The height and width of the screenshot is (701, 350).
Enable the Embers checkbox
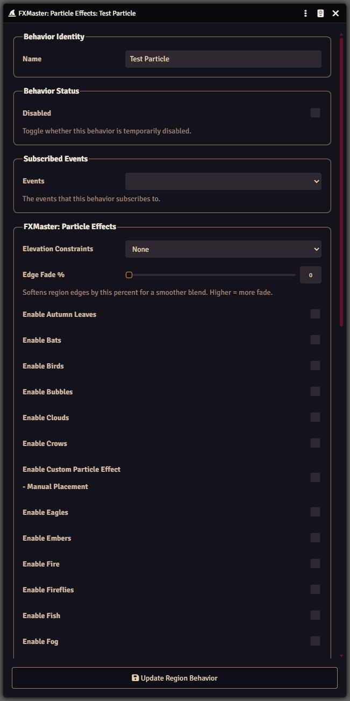(315, 538)
